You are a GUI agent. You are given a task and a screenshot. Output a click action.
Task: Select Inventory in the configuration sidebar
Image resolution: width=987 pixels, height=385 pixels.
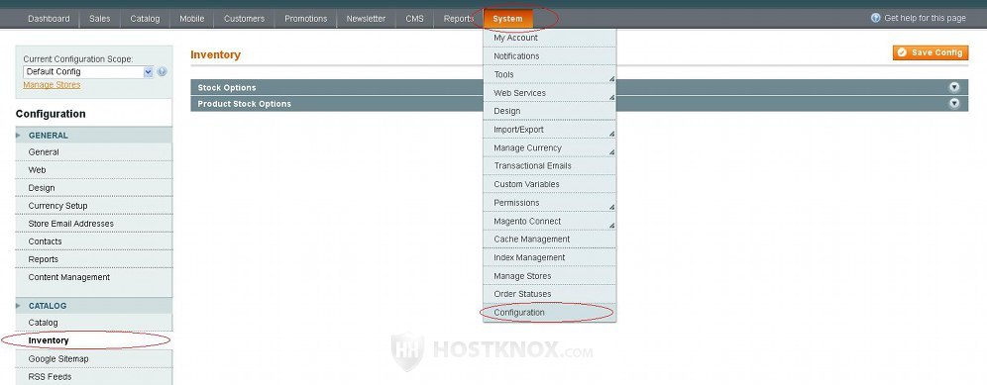94,340
